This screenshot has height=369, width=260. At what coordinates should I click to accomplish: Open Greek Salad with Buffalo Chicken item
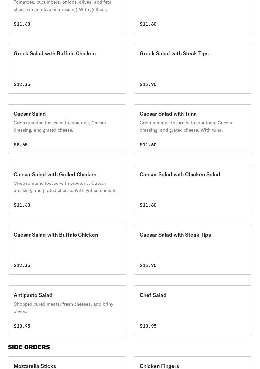(x=67, y=69)
